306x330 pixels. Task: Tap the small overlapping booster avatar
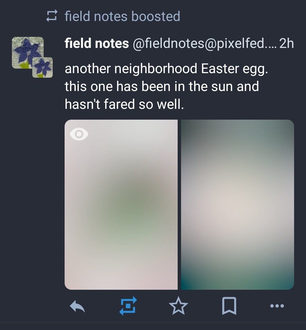coord(42,67)
